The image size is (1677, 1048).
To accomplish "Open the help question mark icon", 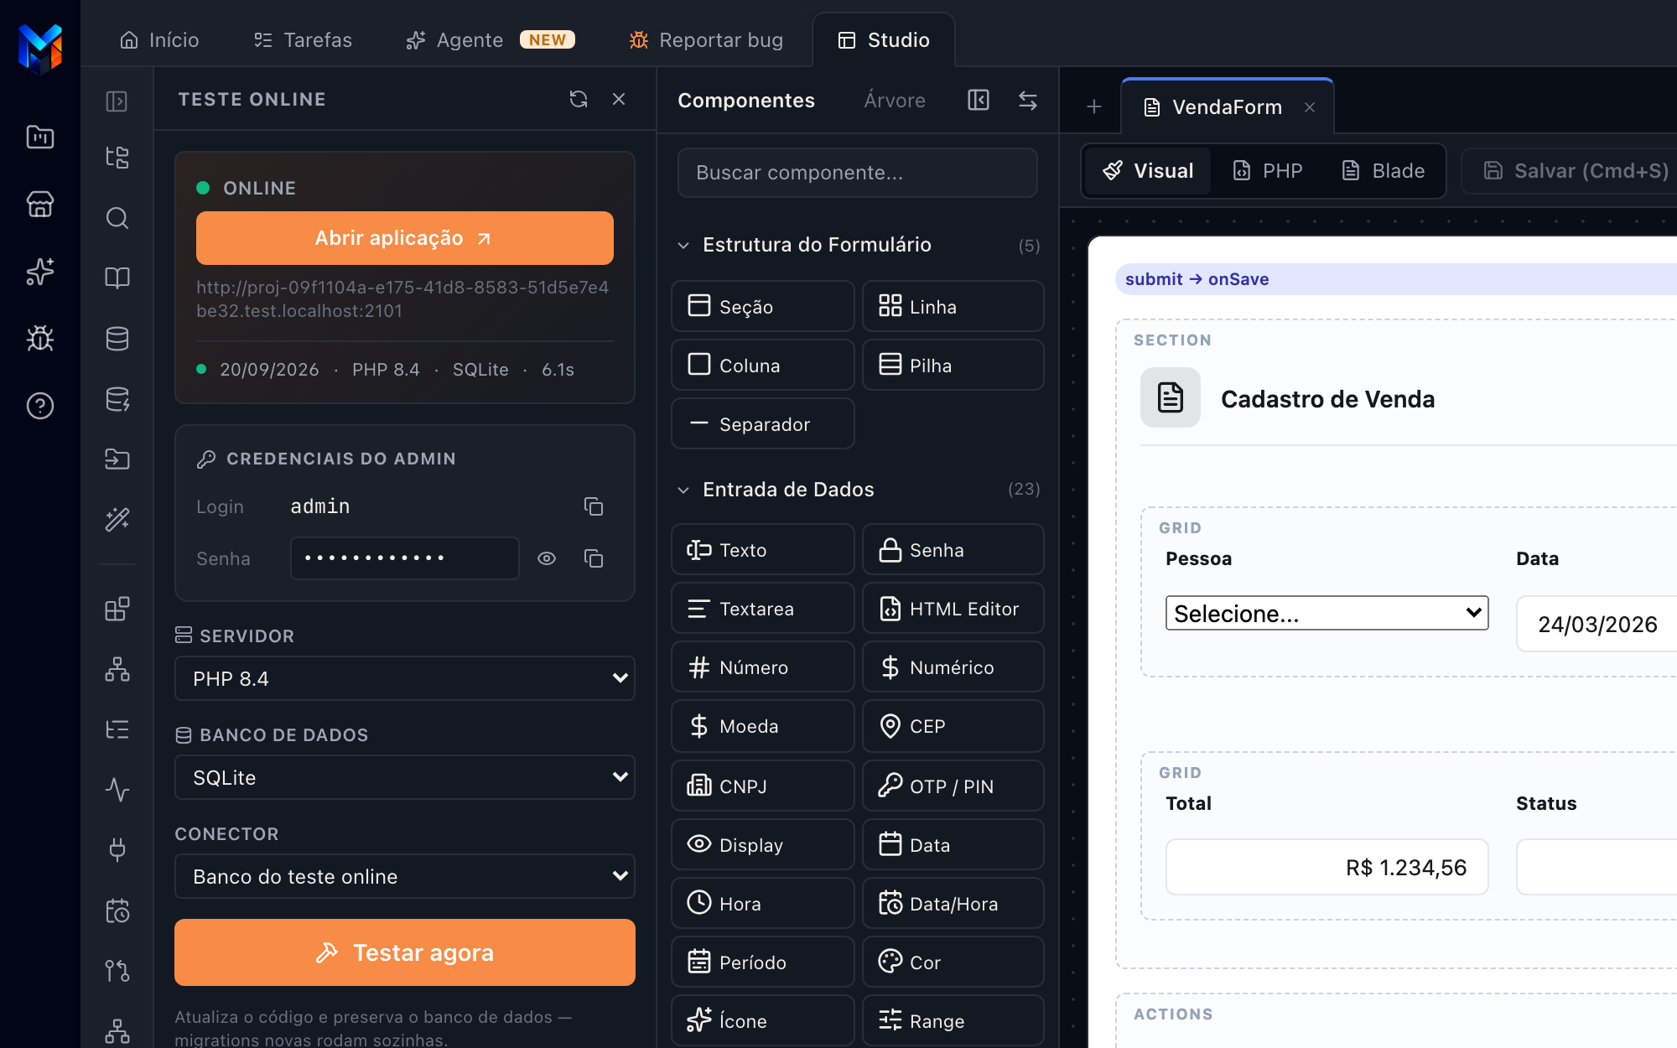I will coord(40,406).
